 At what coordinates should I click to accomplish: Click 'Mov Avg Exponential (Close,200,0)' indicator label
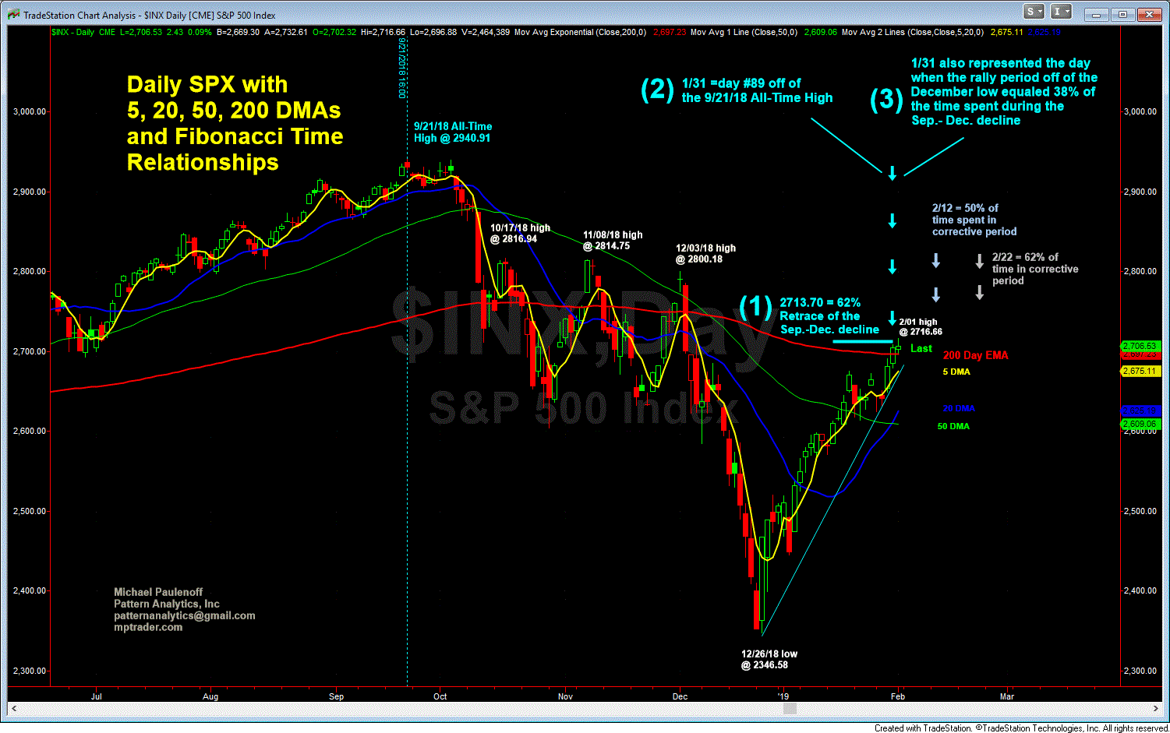click(x=580, y=32)
